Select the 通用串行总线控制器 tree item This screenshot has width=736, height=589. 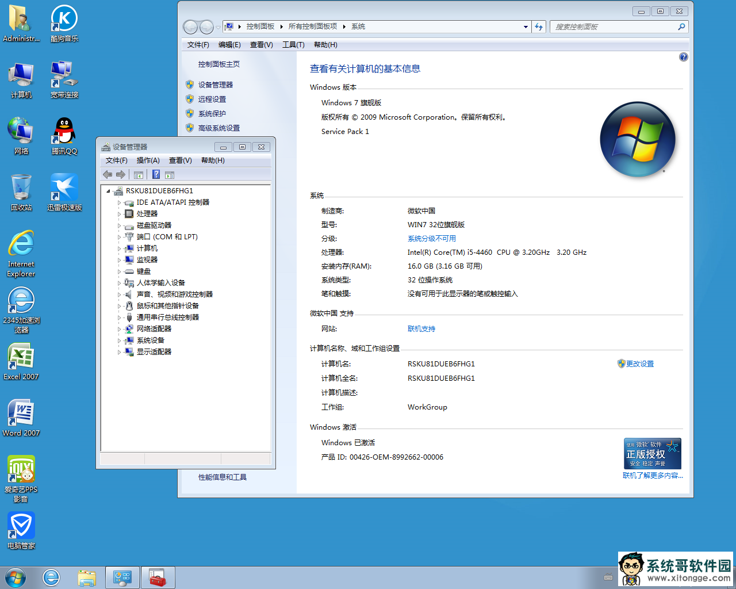click(168, 318)
